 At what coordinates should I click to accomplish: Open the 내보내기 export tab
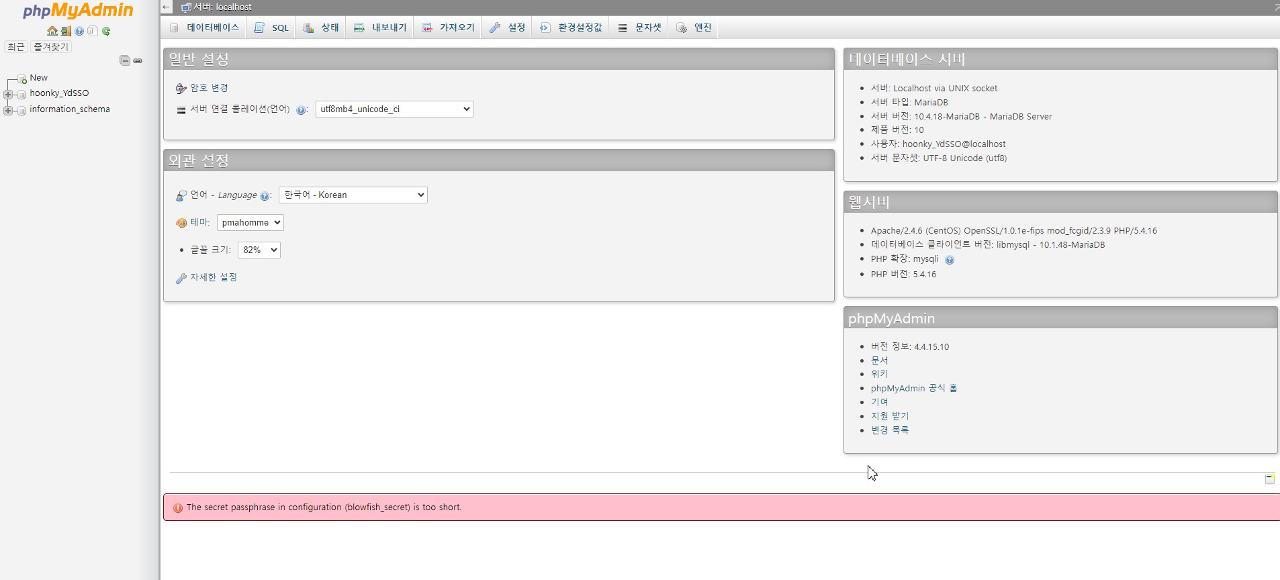click(x=380, y=28)
